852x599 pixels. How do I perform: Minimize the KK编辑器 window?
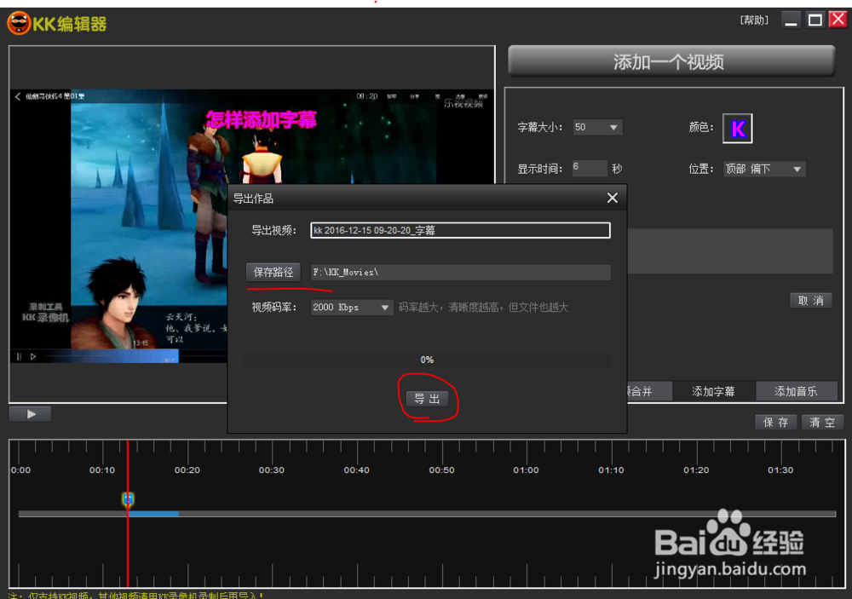(792, 20)
